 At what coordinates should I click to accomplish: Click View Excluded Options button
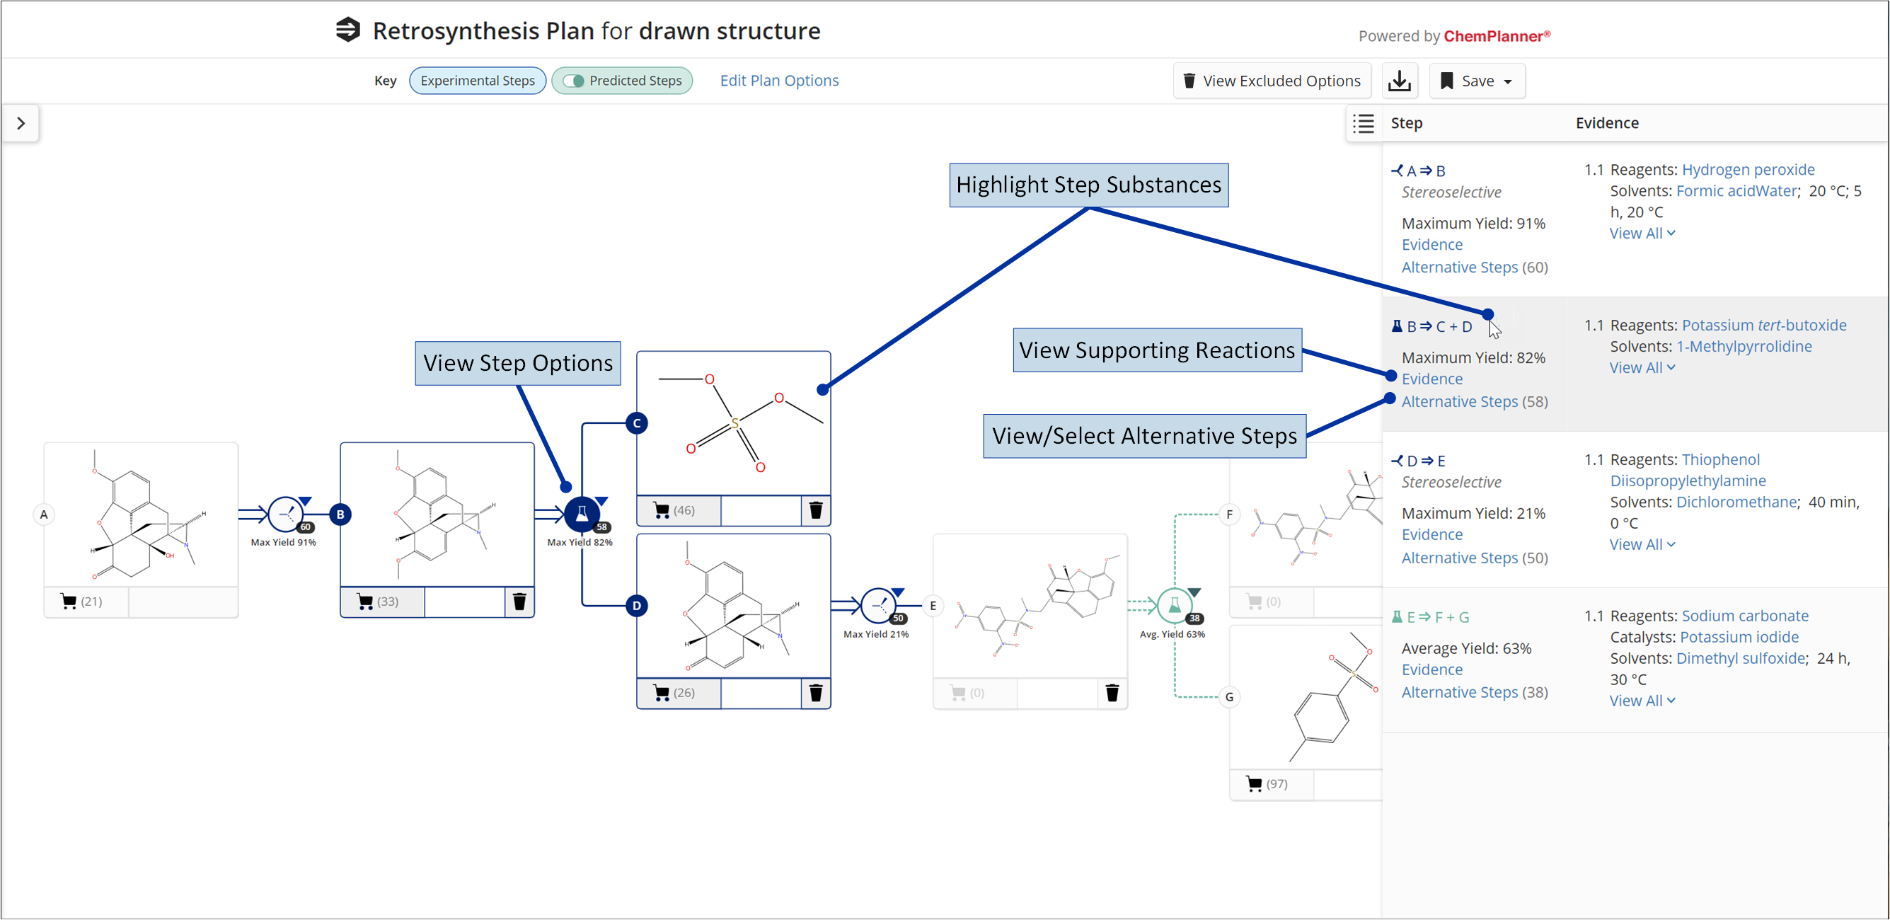coord(1272,81)
